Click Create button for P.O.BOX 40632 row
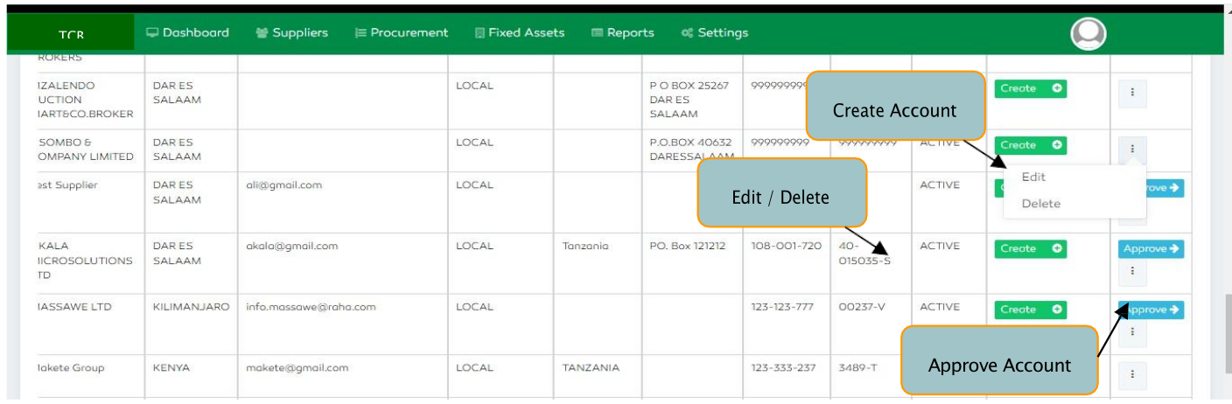Viewport: 1232px width, 404px height. [1030, 145]
